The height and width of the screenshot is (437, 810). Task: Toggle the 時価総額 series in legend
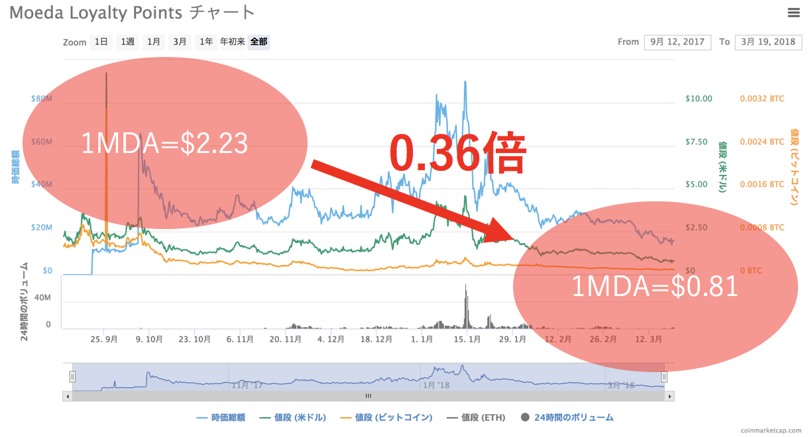pos(221,417)
